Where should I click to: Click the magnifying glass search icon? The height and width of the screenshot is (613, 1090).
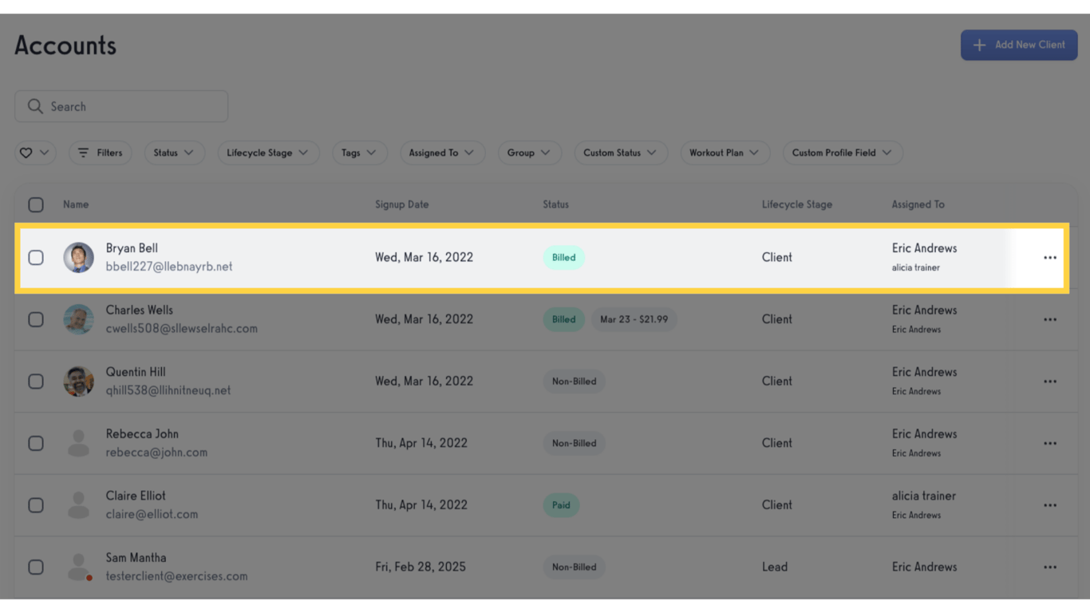tap(34, 106)
